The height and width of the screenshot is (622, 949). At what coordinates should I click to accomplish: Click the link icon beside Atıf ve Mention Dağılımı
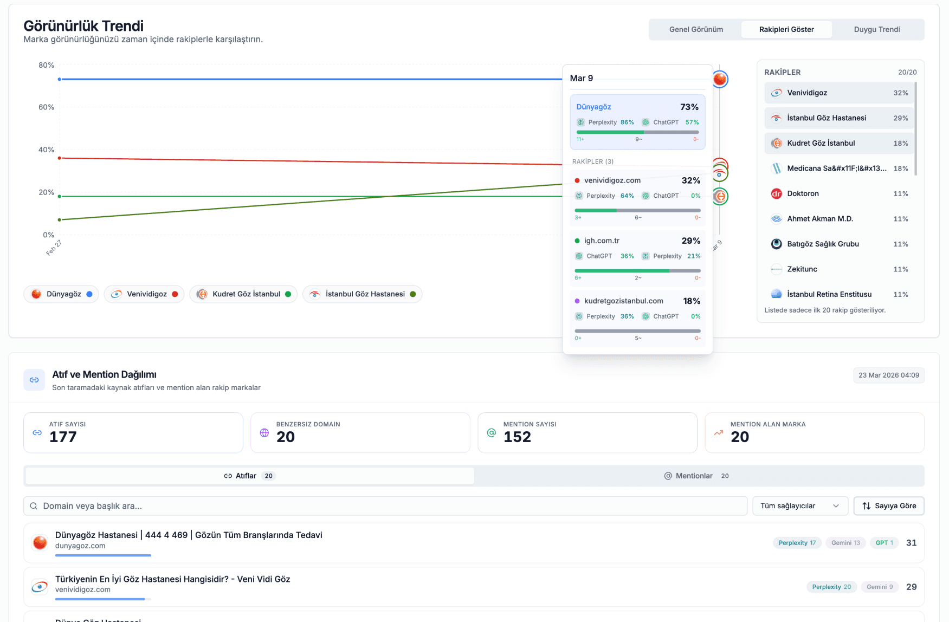point(34,380)
